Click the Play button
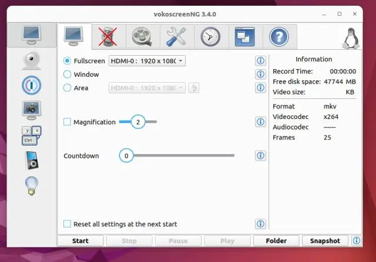 pos(227,241)
